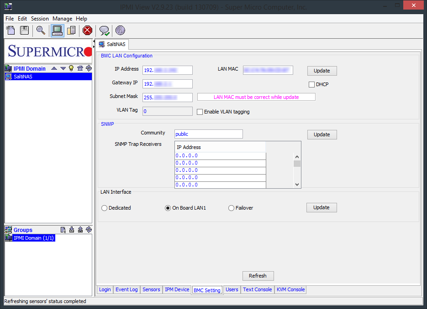Click the refresh arrows icon in Groups header
Image resolution: width=427 pixels, height=309 pixels.
tap(89, 230)
